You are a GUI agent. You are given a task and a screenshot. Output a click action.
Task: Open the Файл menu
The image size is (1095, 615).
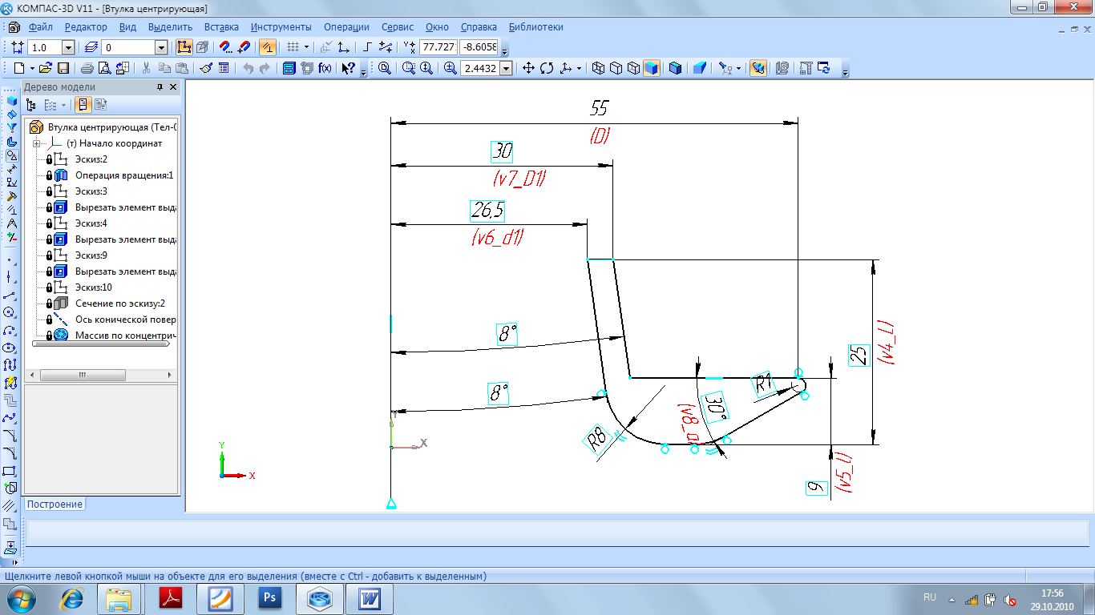[40, 27]
